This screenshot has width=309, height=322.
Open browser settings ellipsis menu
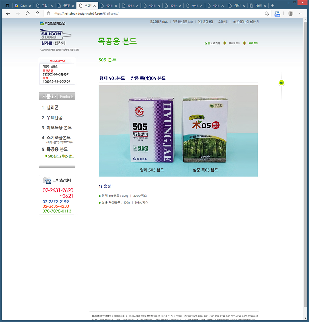point(301,14)
